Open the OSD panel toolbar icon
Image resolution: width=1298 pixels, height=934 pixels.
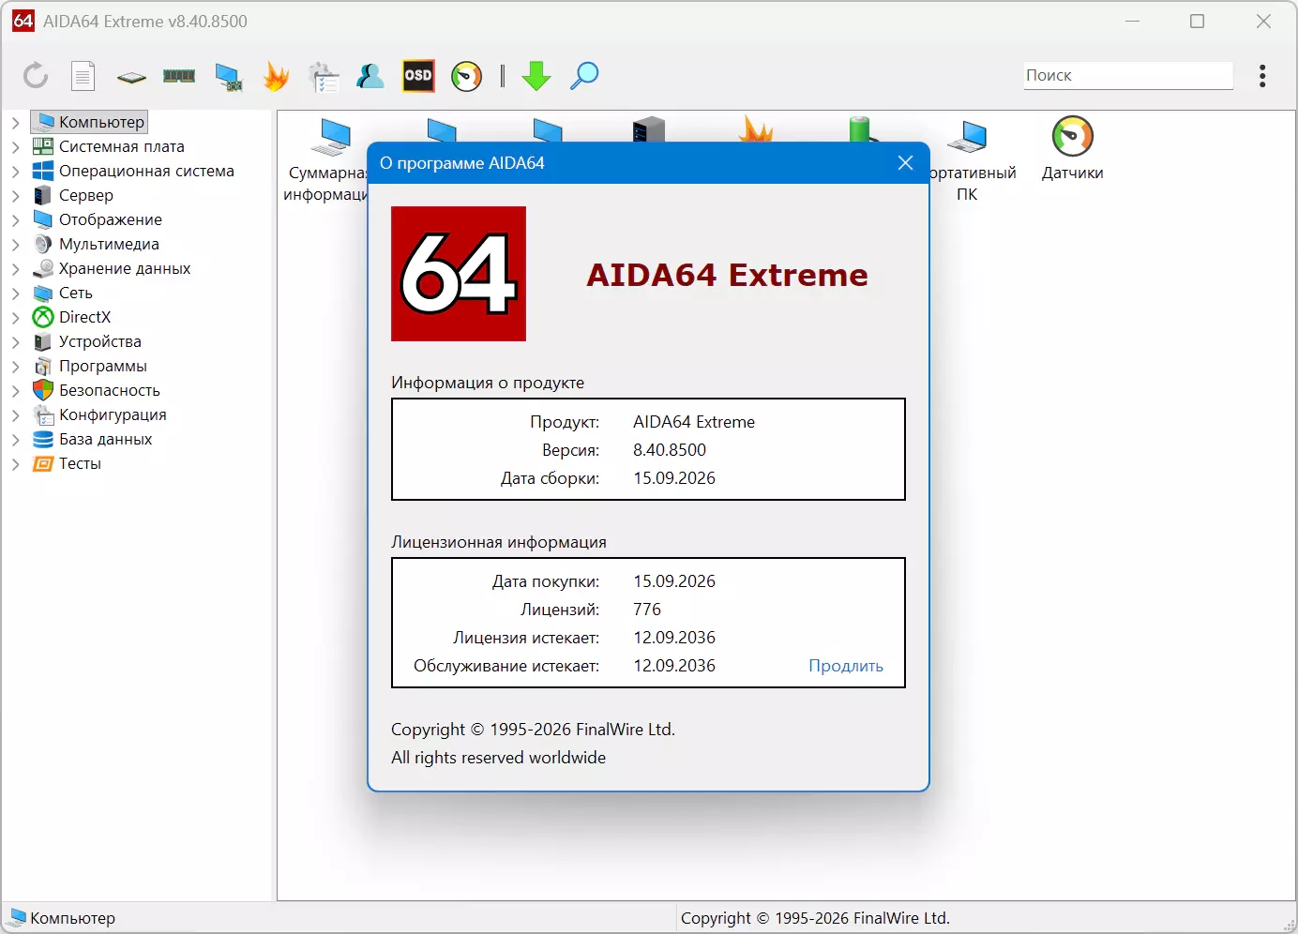pos(418,76)
